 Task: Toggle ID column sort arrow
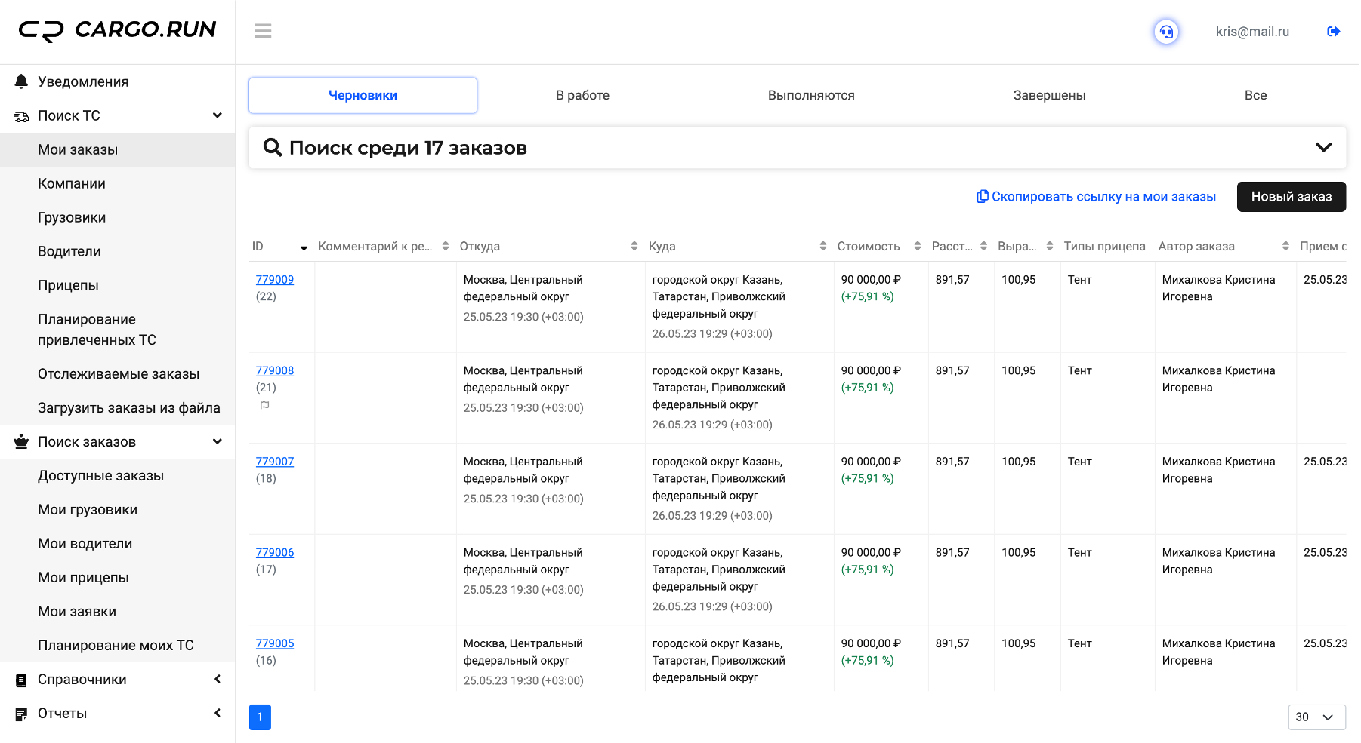click(304, 247)
